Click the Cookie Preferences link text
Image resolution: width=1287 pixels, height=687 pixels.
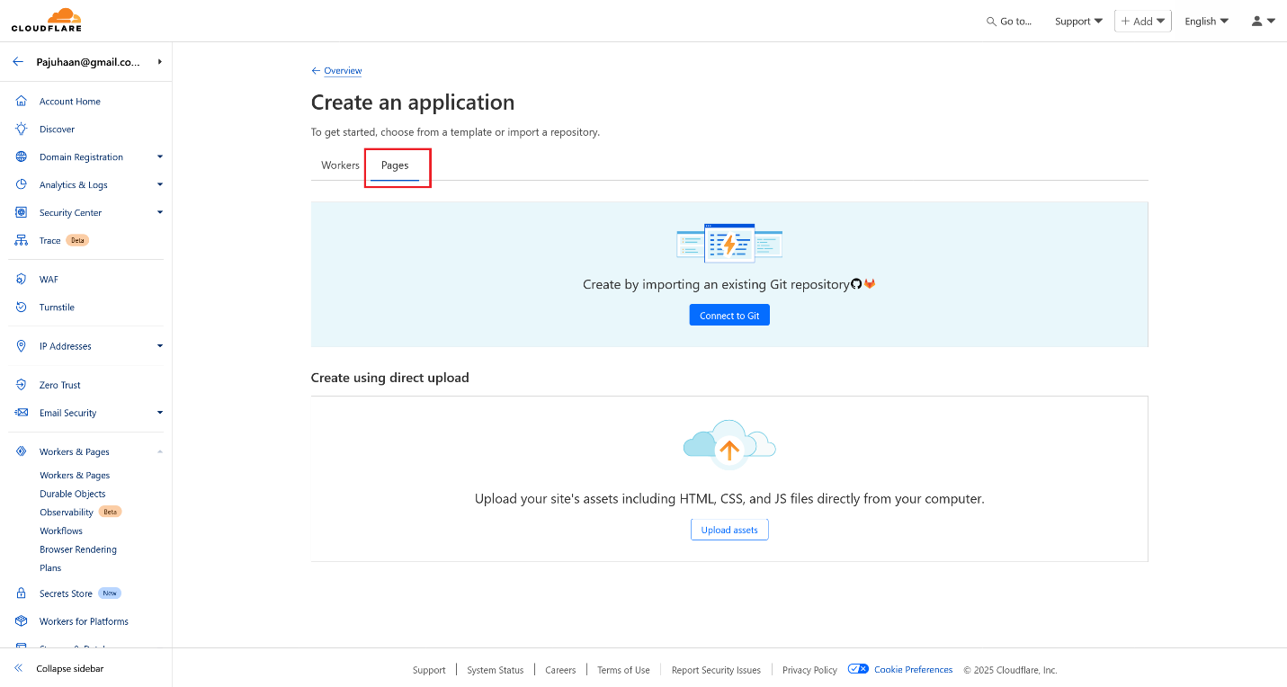pos(913,670)
